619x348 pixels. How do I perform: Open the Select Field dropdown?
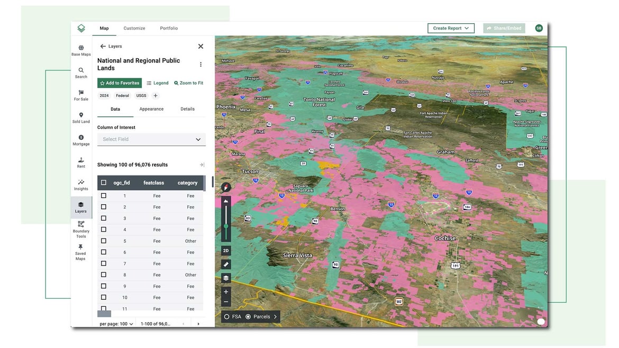click(x=151, y=139)
